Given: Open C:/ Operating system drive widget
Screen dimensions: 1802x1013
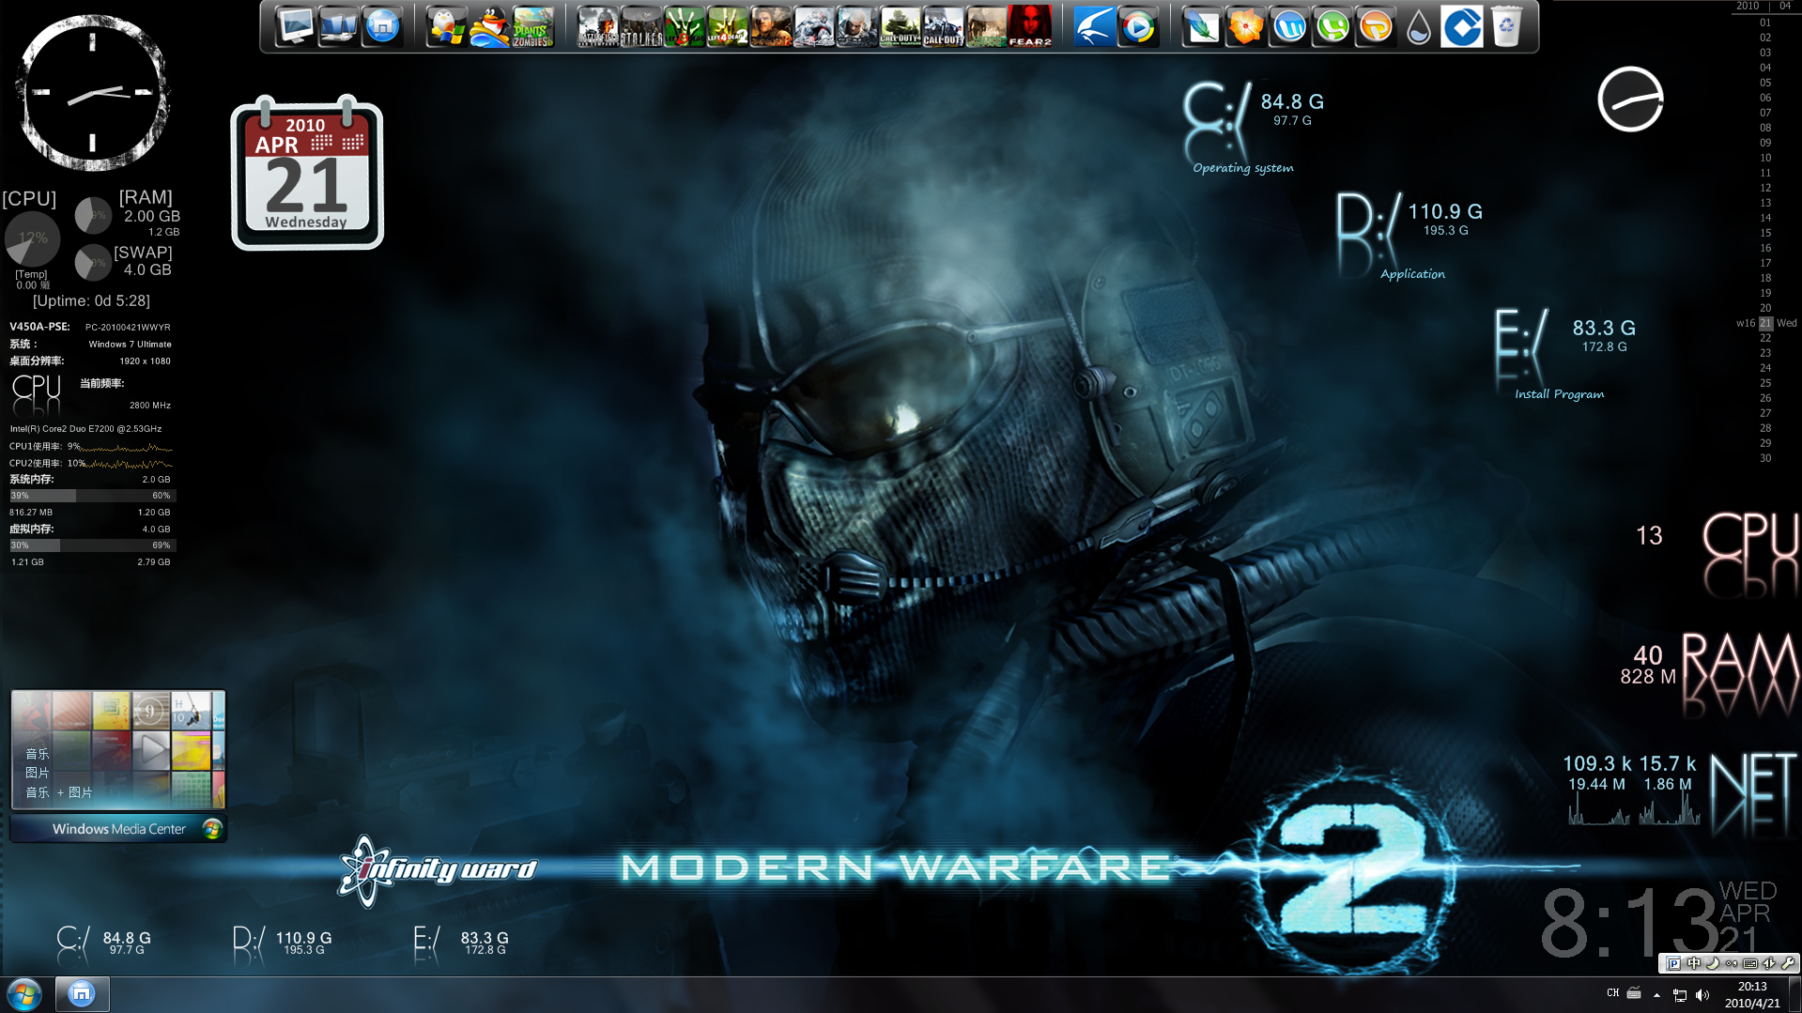Looking at the screenshot, I should click(1254, 129).
